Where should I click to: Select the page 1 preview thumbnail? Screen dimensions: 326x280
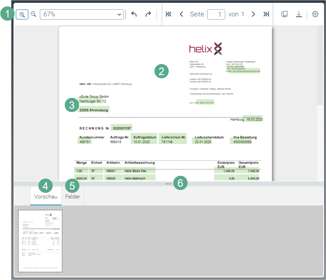point(40,241)
